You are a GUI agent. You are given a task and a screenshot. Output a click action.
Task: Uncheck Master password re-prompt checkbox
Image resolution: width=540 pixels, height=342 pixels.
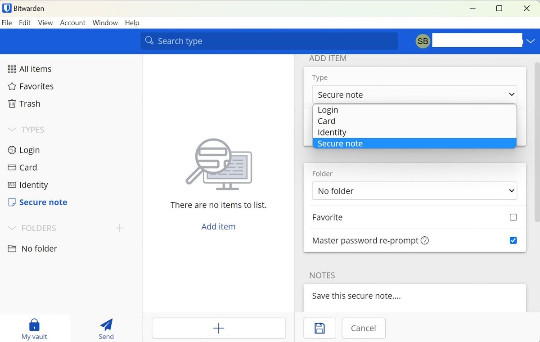[513, 240]
